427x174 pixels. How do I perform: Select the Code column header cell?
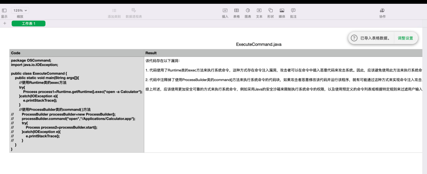click(x=77, y=53)
